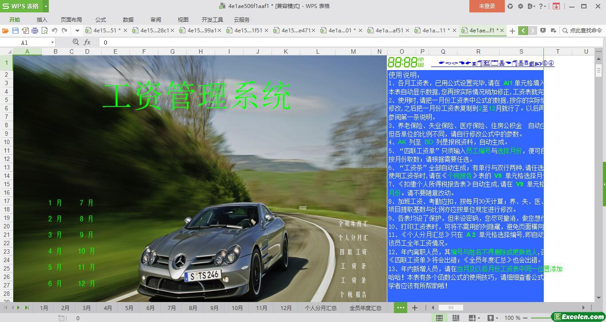Expand the quick access toolbar customize arrow

[x=77, y=31]
